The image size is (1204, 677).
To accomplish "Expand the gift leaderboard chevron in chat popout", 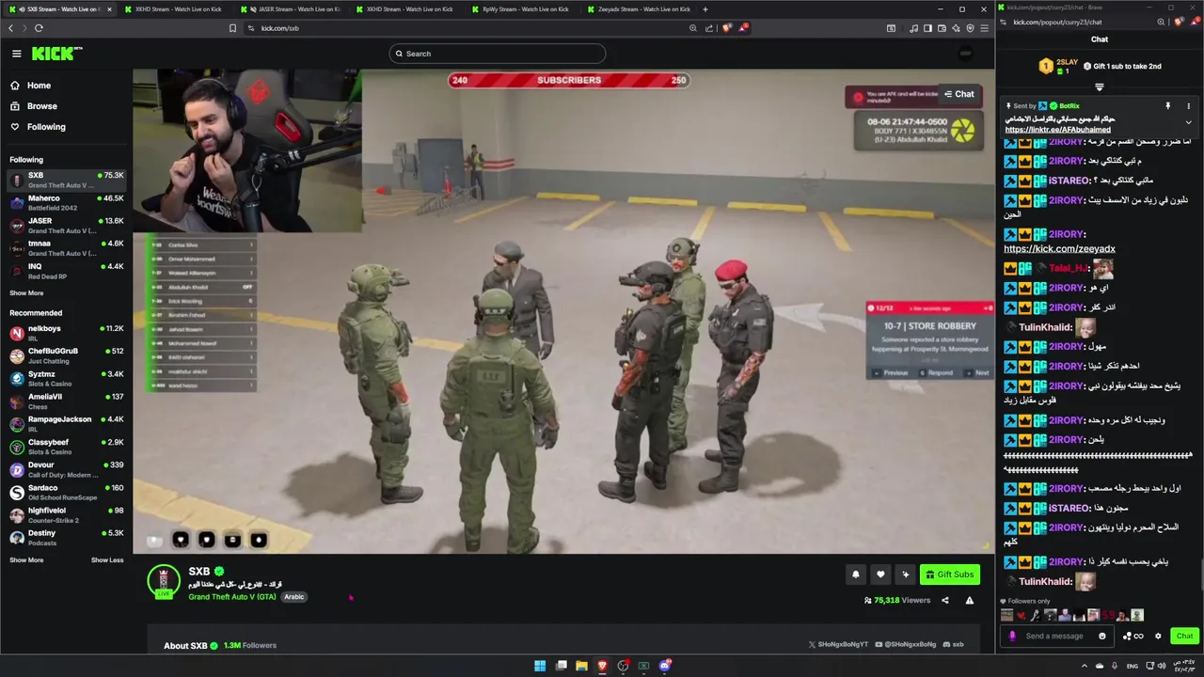I will point(1099,87).
